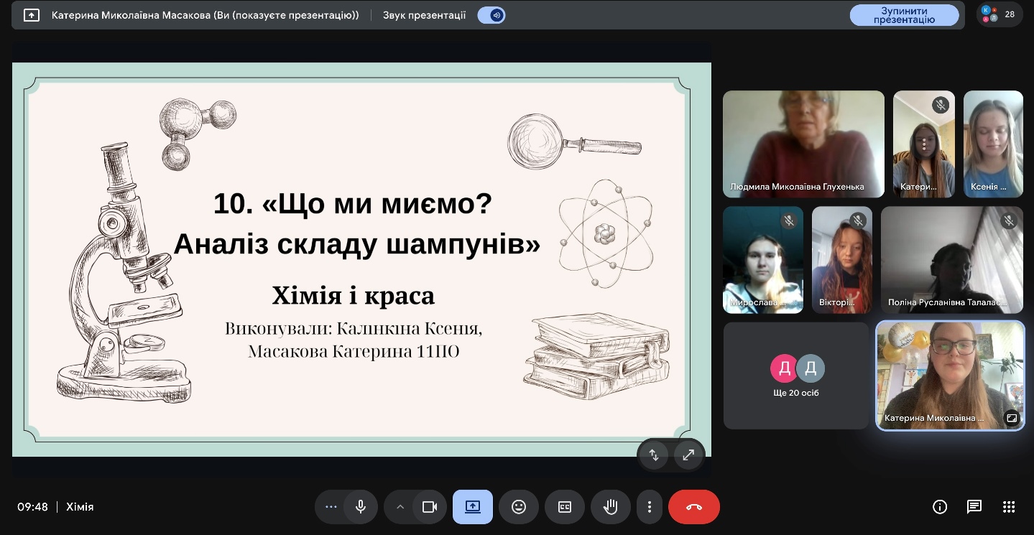The image size is (1034, 535).
Task: Open audio settings beside the microphone
Action: (331, 507)
